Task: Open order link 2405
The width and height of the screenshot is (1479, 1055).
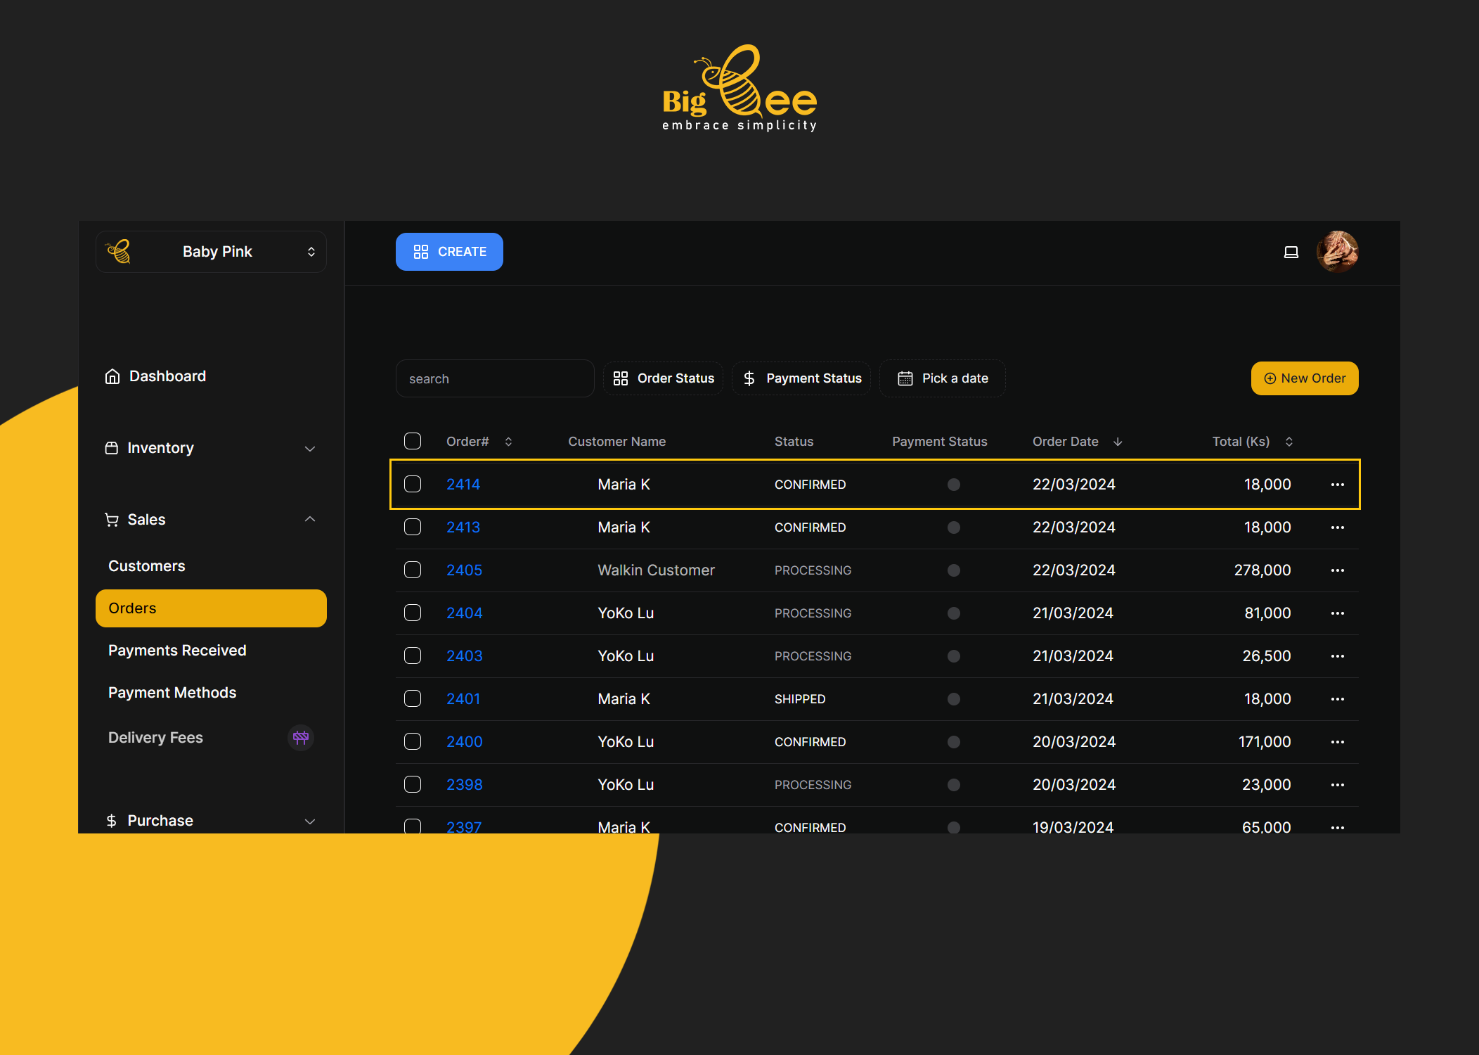Action: pos(465,570)
